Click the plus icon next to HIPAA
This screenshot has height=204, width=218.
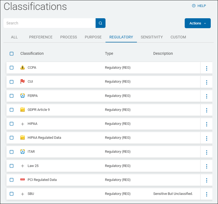tap(23, 124)
